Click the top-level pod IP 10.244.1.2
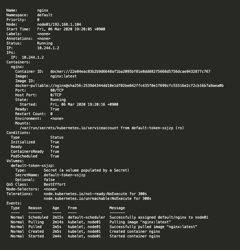Screen dimensions: 240x250 (x=48, y=48)
